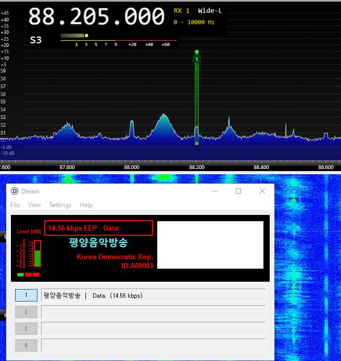Click the 88.000 frequency scale label
Screen dimensions: 341x361
(x=132, y=167)
